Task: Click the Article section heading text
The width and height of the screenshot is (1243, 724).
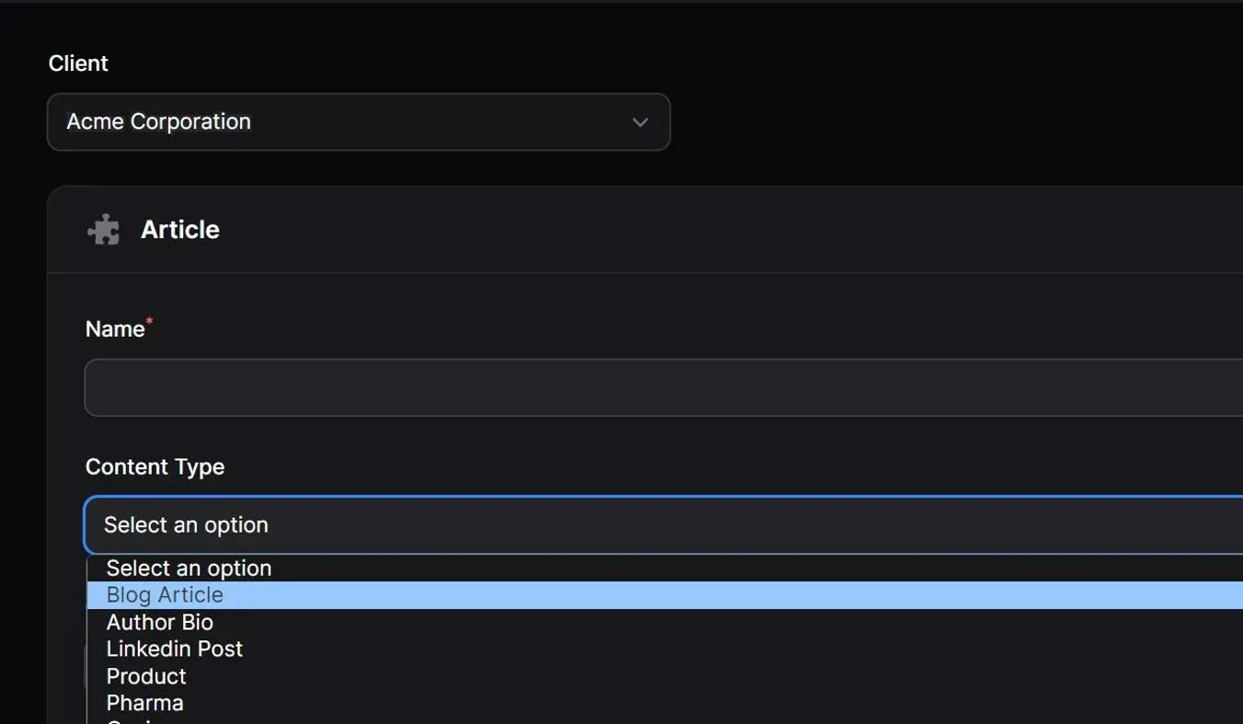Action: click(180, 230)
